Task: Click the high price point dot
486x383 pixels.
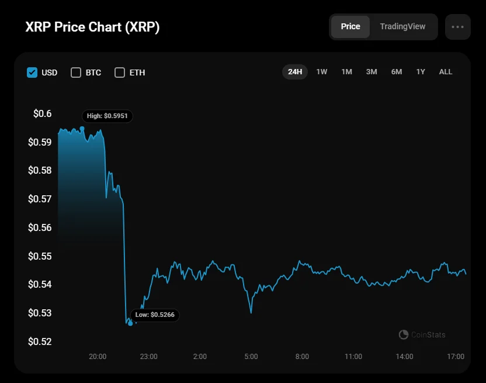Action: click(82, 128)
